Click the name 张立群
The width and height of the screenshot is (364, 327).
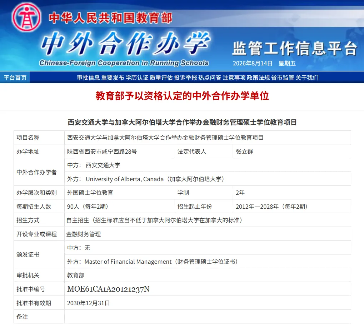pyautogui.click(x=244, y=152)
